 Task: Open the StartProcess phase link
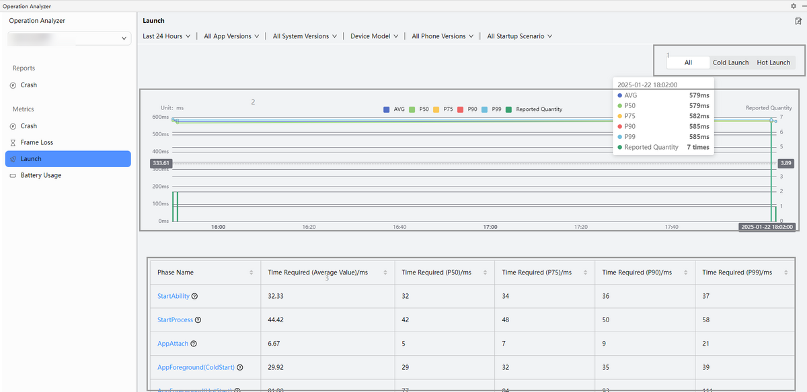pyautogui.click(x=175, y=320)
